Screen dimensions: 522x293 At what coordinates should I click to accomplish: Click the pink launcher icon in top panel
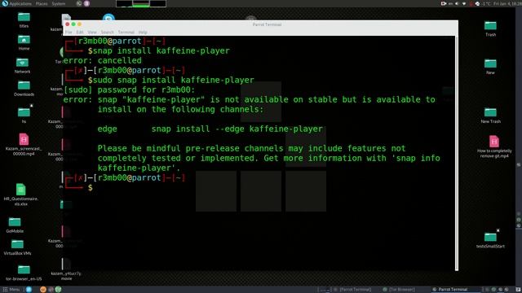86,3
